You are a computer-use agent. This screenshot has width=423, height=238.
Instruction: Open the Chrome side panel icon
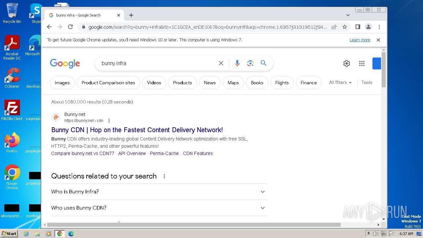pos(358,27)
